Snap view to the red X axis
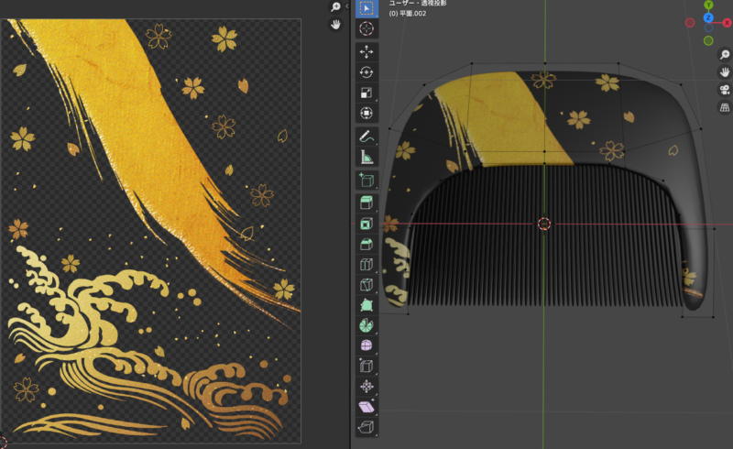Screen dimensions: 733x449 coord(727,22)
